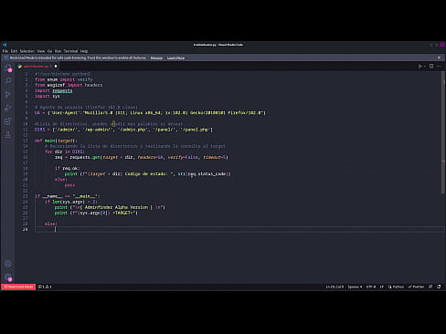Open the Run and Debug view icon
The image size is (446, 334).
point(8,108)
